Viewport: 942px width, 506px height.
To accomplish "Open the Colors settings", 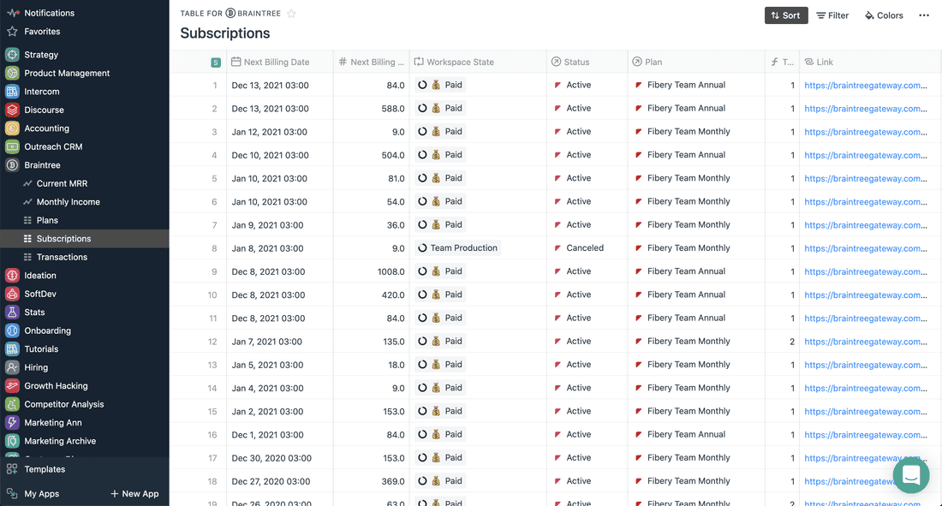I will tap(884, 15).
